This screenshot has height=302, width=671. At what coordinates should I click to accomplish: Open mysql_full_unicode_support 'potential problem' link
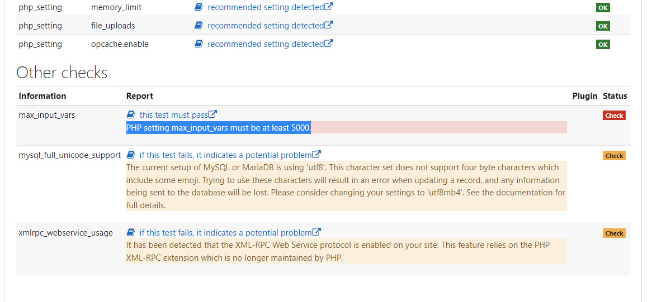(225, 155)
